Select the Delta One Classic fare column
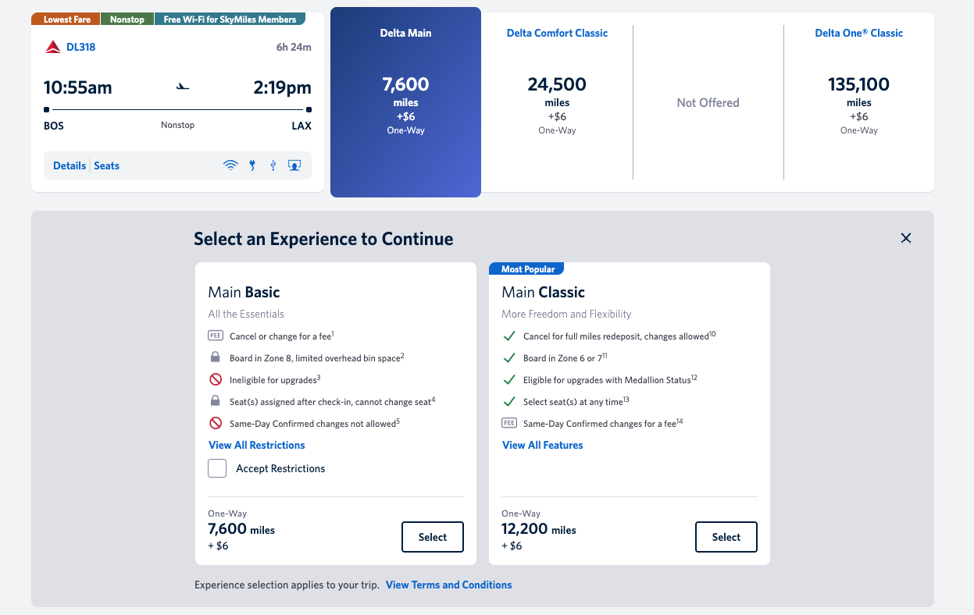974x615 pixels. click(858, 101)
